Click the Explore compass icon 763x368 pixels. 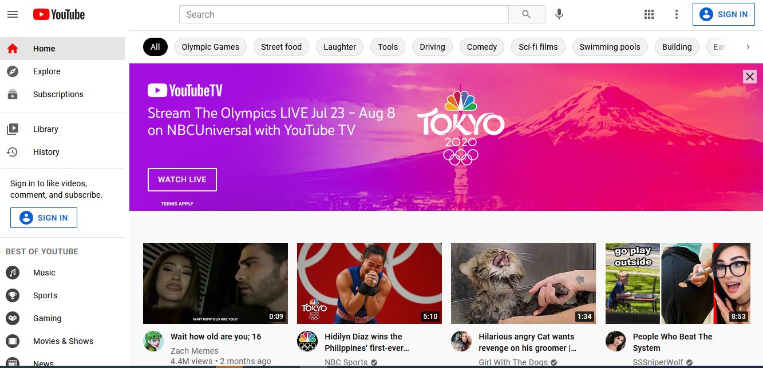point(13,71)
